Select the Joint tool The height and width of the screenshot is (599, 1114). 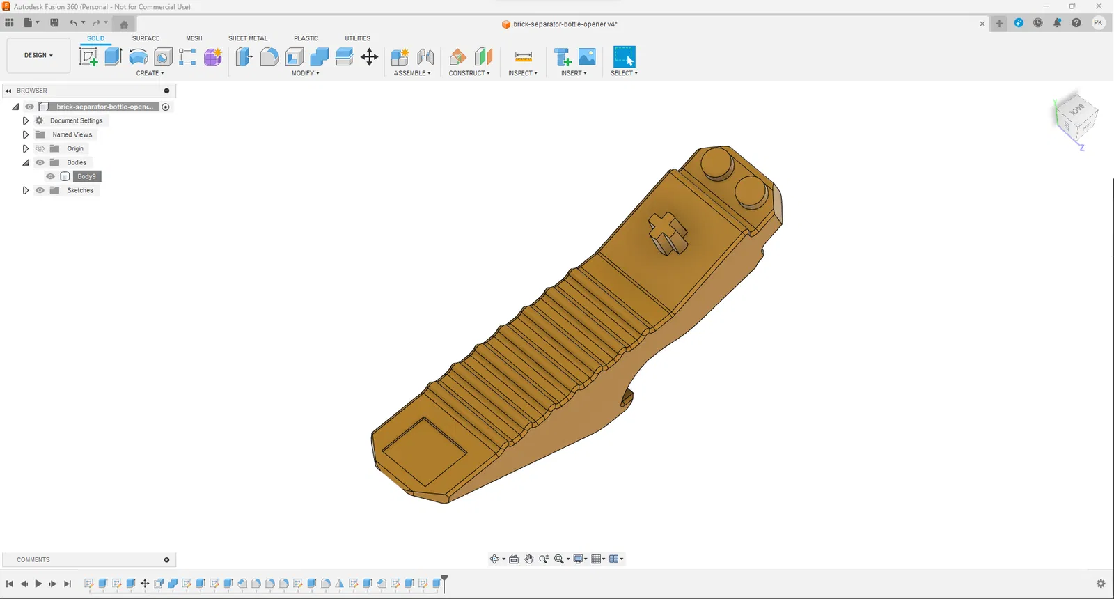click(x=425, y=57)
